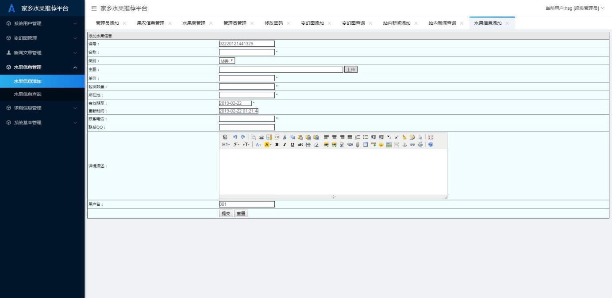Expand the 变幻图管理 sidebar menu
The width and height of the screenshot is (612, 298).
[42, 38]
